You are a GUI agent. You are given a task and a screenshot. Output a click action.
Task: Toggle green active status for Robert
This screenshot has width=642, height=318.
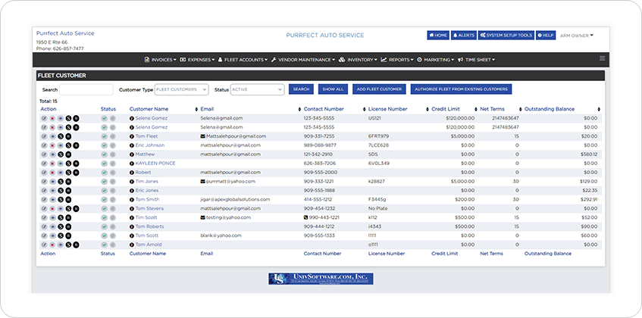[105, 172]
